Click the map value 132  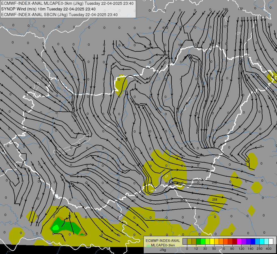[241, 9]
